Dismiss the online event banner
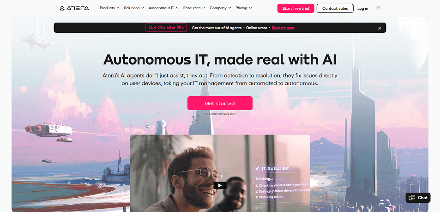 [x=380, y=28]
